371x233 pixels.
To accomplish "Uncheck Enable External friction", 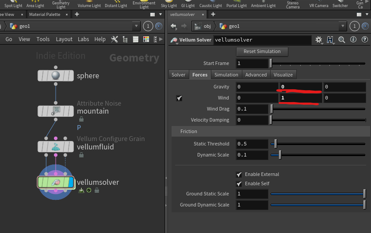I will (x=239, y=174).
